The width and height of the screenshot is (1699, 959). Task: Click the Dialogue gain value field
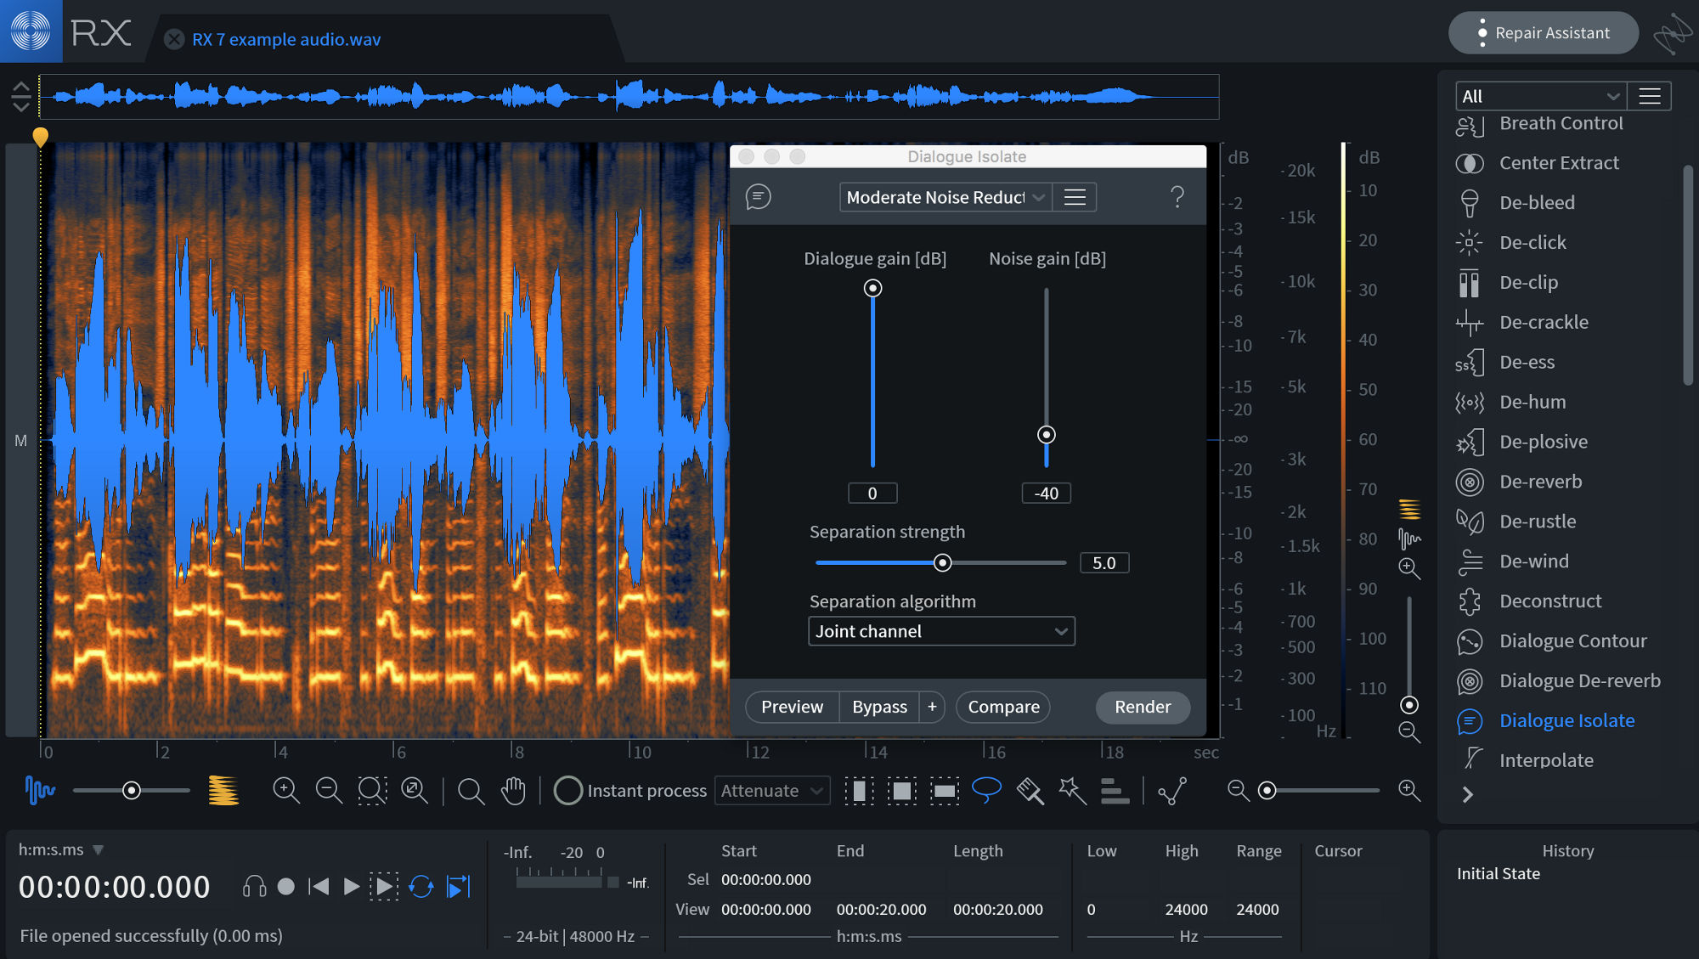coord(872,494)
